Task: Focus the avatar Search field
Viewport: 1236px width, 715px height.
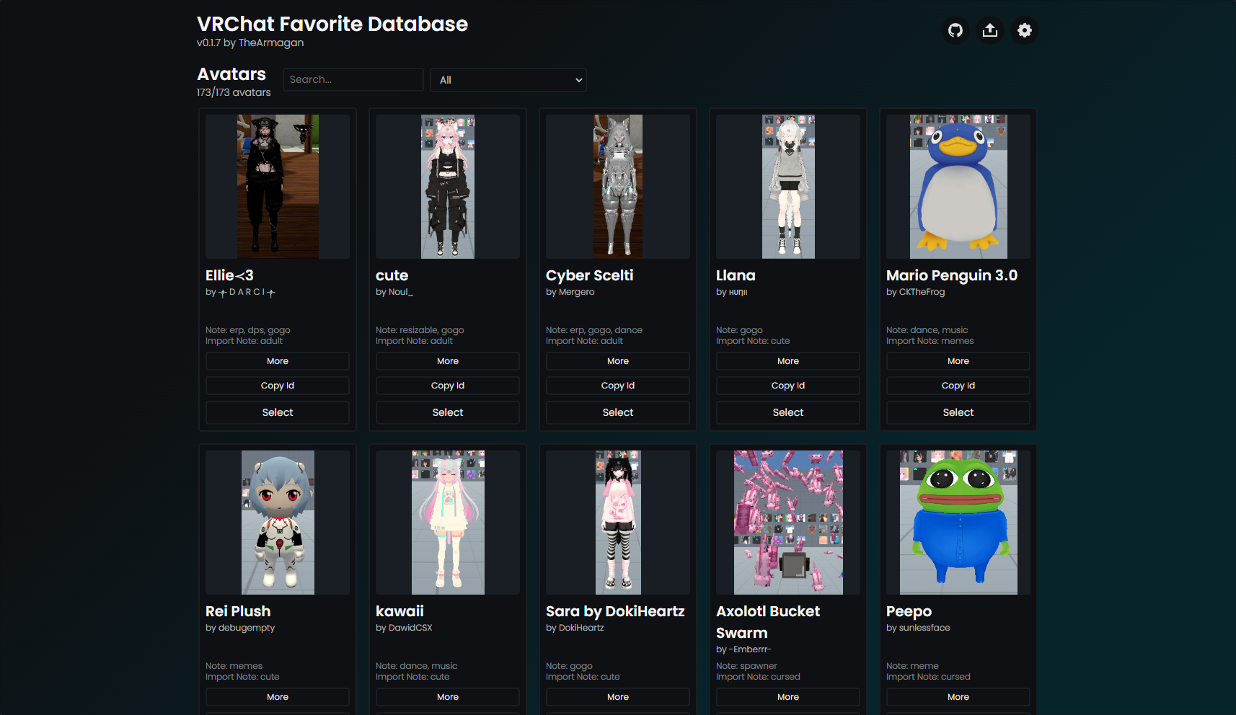Action: coord(353,79)
